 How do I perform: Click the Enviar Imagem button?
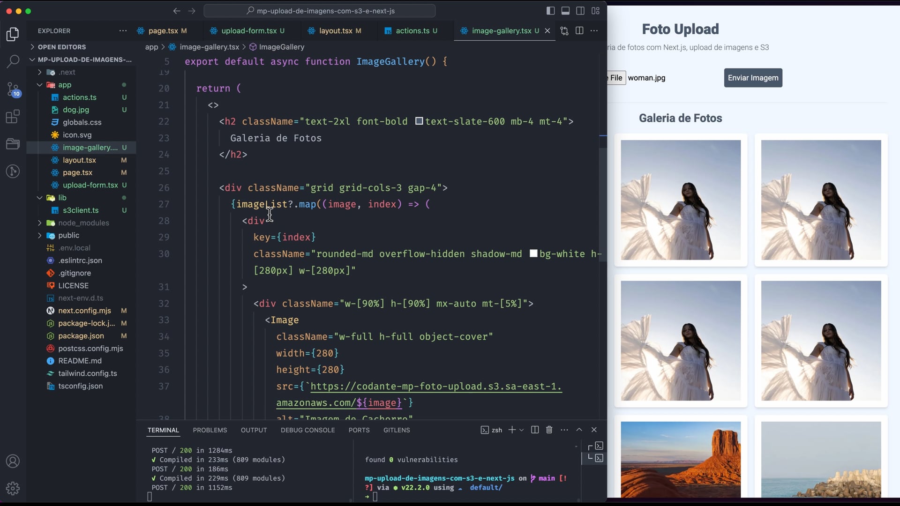point(753,78)
